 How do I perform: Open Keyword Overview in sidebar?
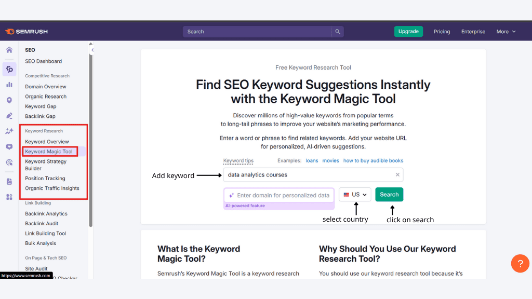coord(47,142)
